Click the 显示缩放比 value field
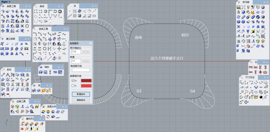The image size is (270, 132). [76, 52]
